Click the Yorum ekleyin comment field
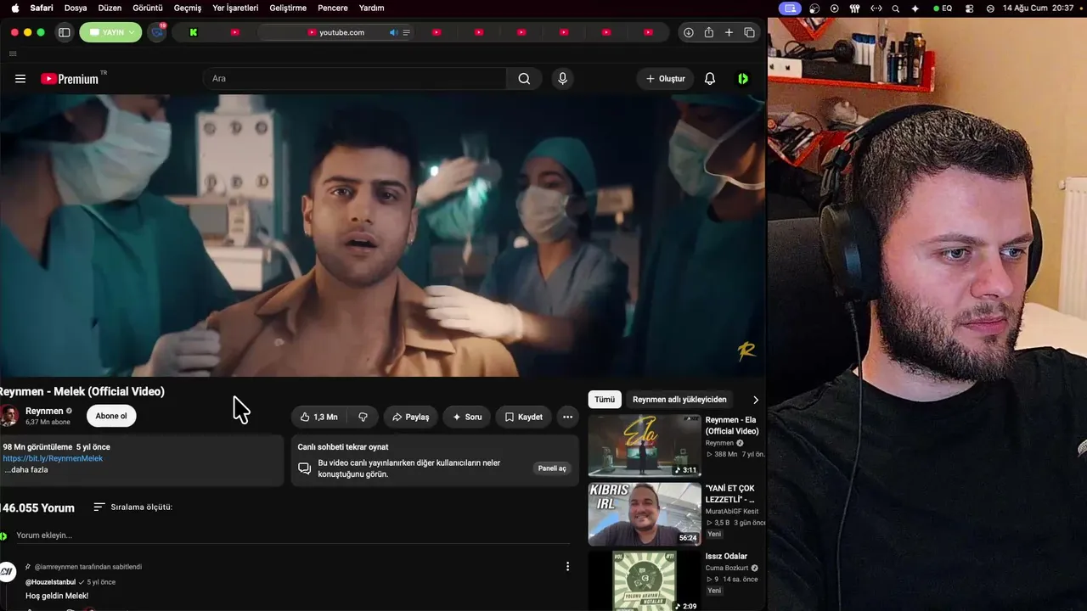This screenshot has height=611, width=1087. click(293, 535)
